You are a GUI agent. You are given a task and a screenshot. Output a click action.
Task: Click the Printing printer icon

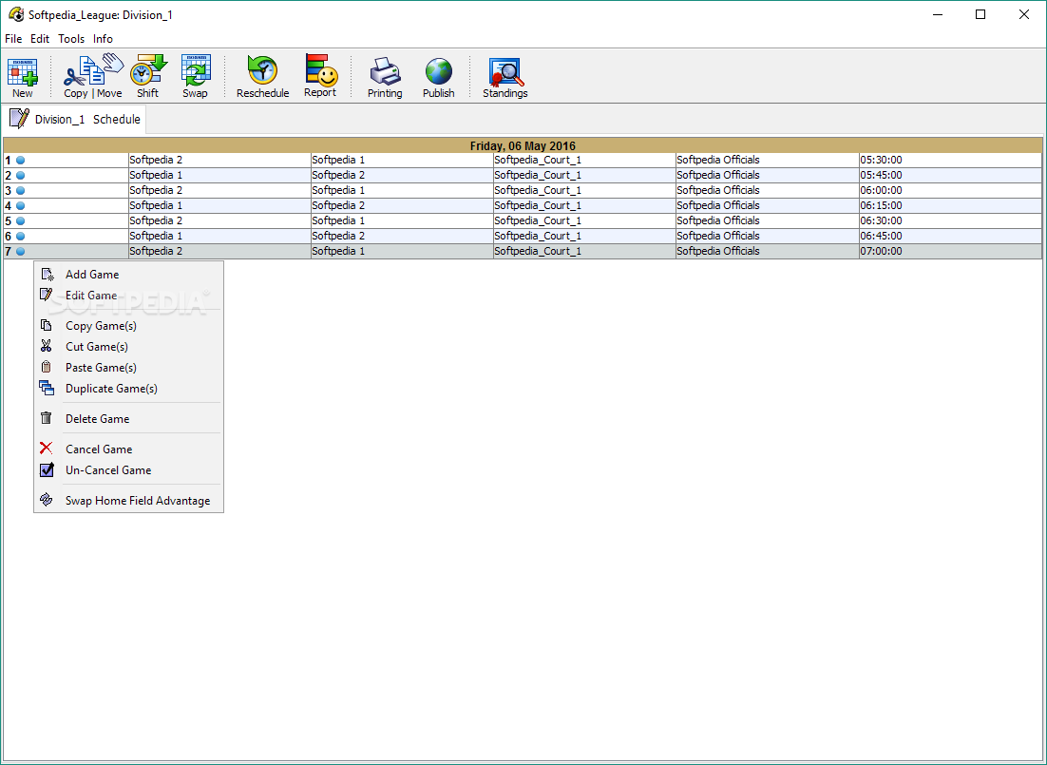coord(386,71)
